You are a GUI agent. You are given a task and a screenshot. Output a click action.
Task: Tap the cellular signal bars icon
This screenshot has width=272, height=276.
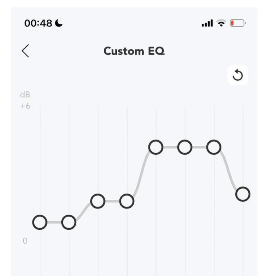[207, 24]
